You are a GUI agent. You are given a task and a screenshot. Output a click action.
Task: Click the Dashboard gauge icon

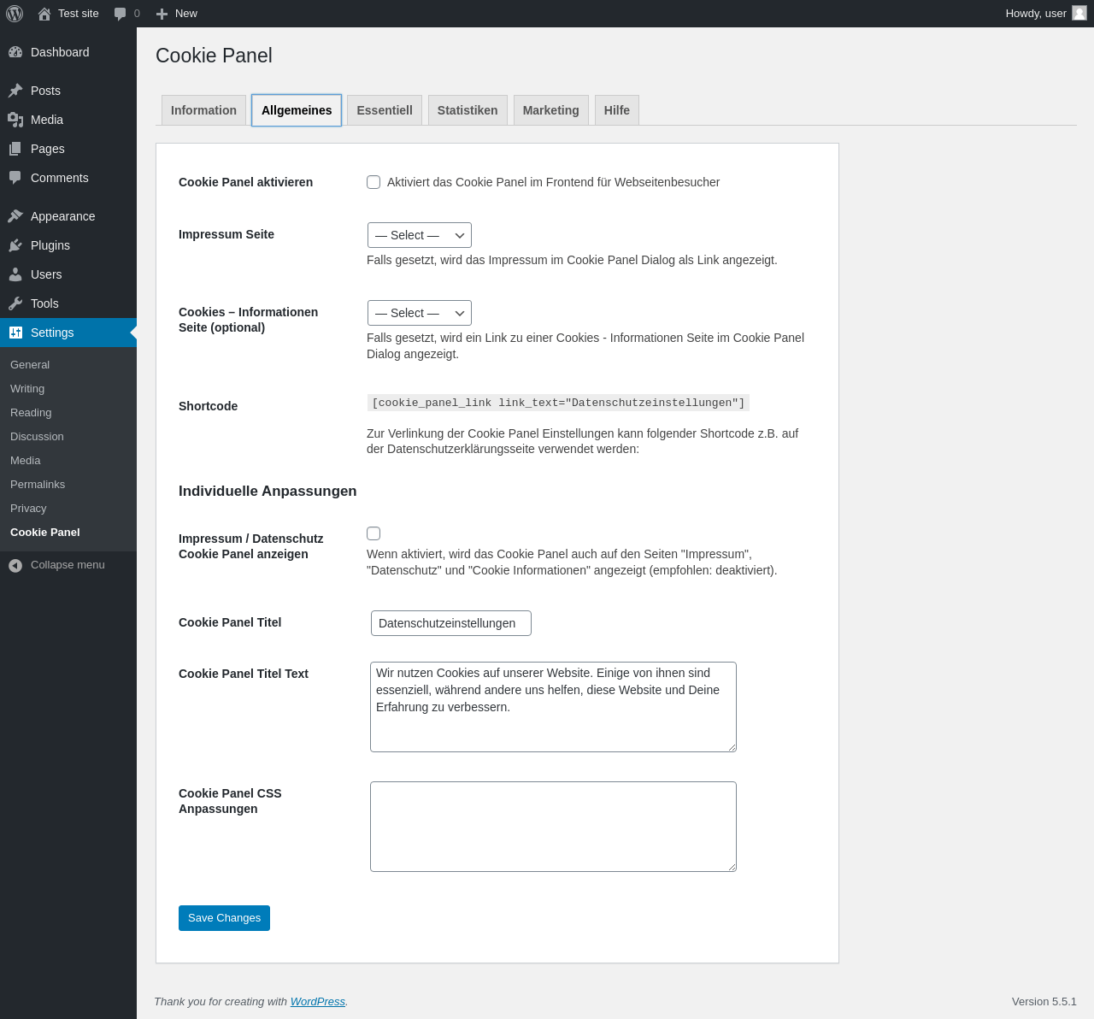[15, 52]
